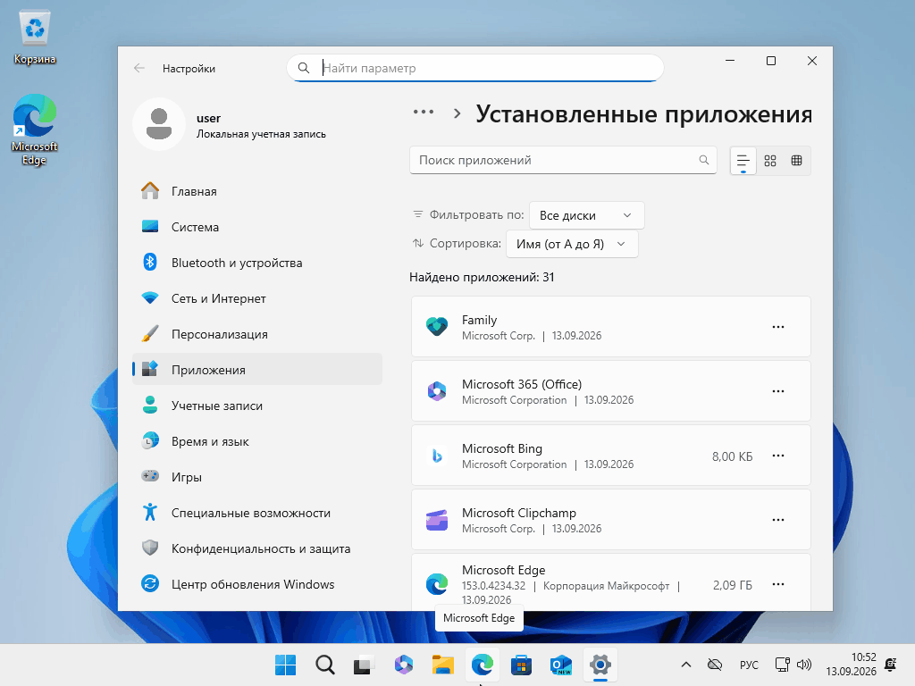Click the Игры gamepad icon
The height and width of the screenshot is (686, 915).
point(150,476)
